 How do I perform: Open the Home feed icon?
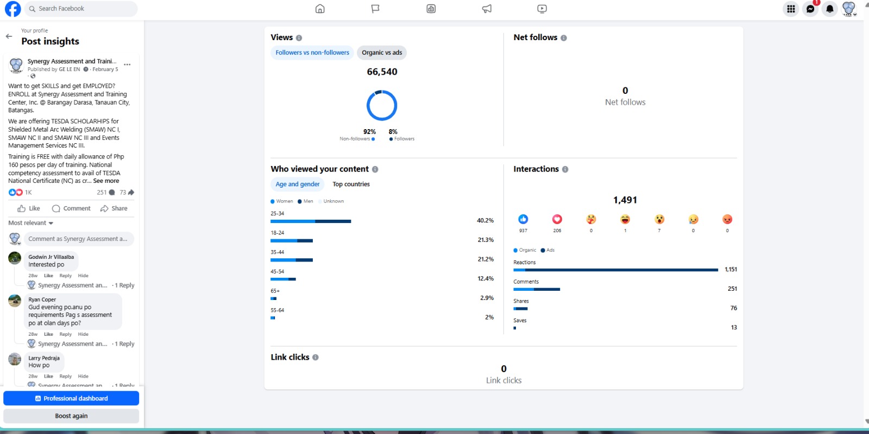click(x=320, y=9)
